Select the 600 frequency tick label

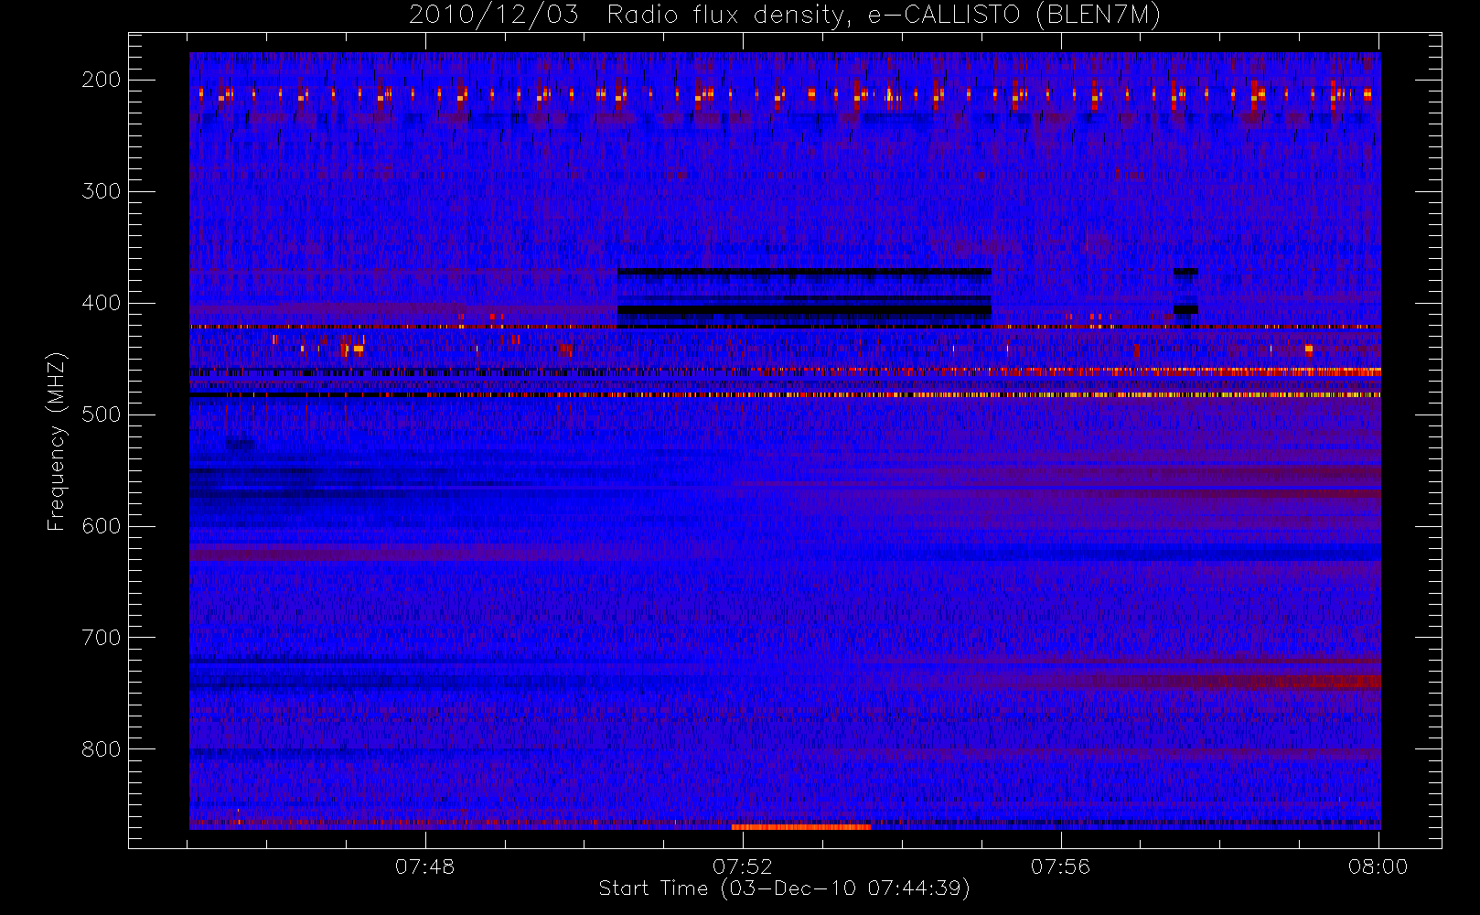102,526
